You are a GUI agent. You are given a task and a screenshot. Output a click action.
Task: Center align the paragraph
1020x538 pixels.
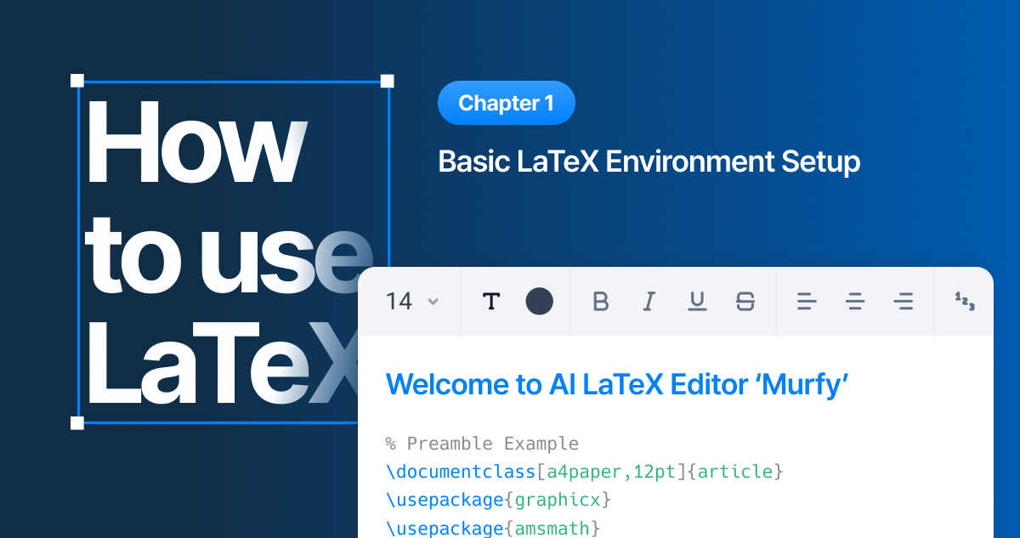point(855,301)
